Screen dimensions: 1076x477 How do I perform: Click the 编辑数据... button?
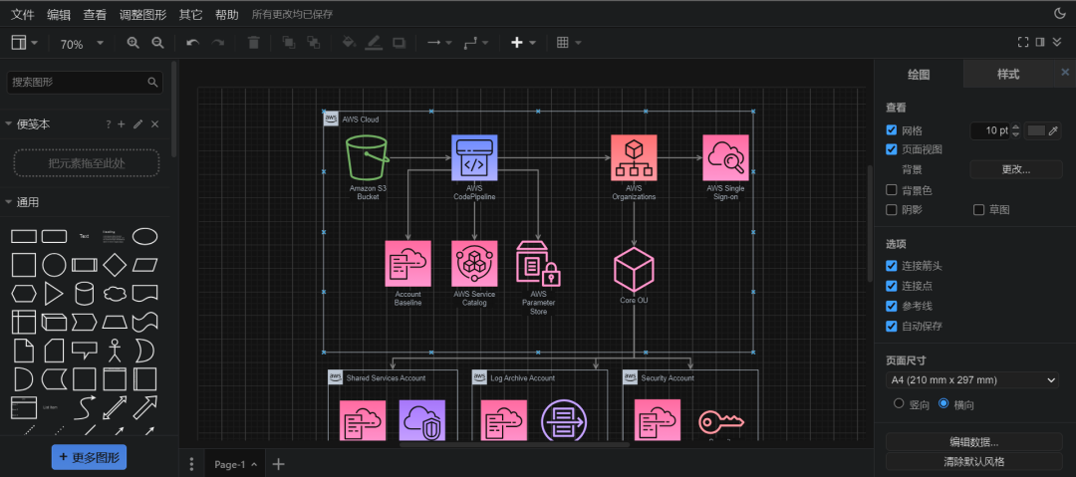pos(973,441)
